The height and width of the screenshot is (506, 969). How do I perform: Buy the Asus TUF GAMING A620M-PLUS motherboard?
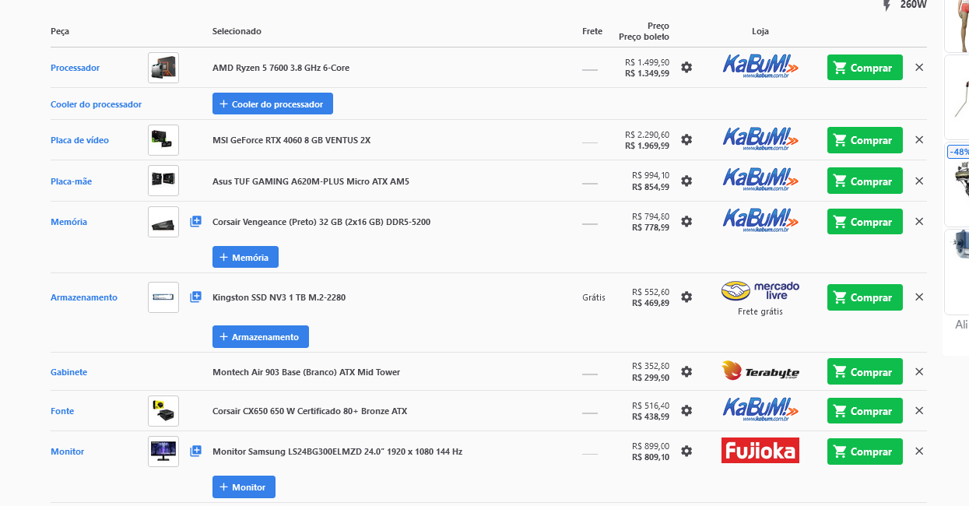click(865, 181)
